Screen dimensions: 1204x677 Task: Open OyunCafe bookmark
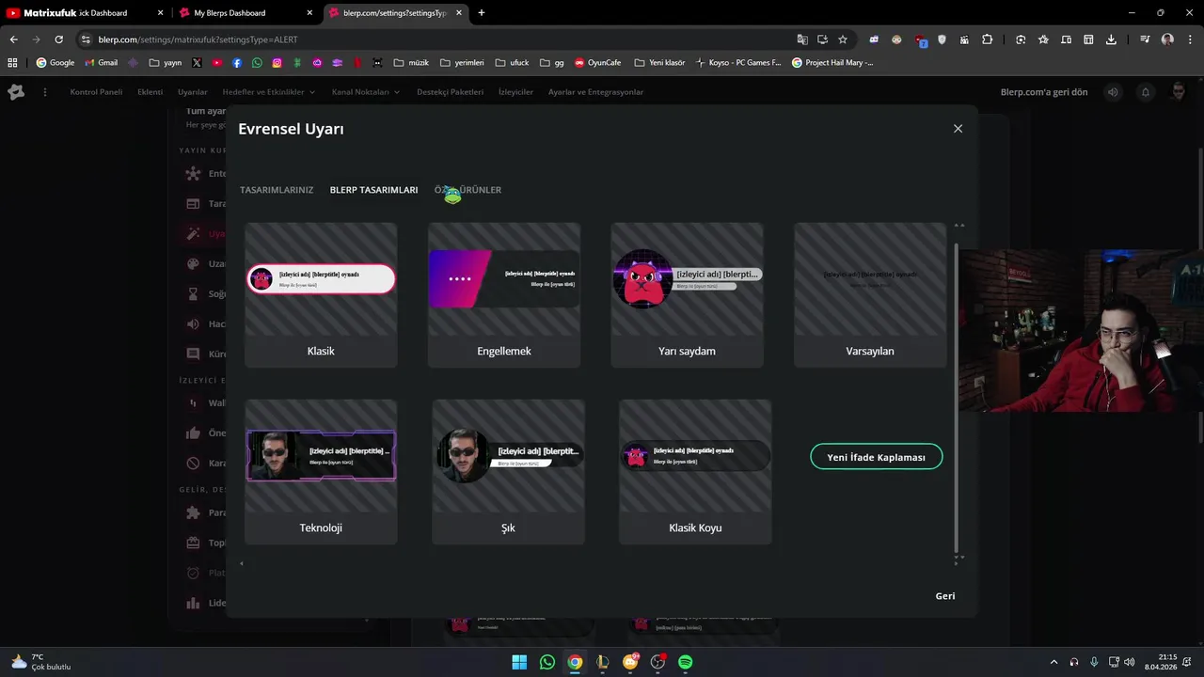tap(597, 63)
